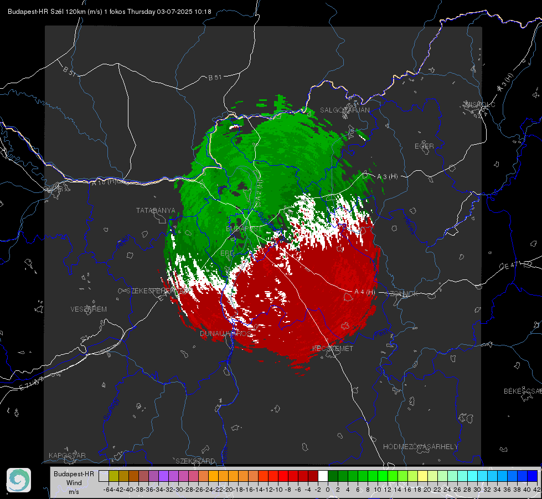542x499 pixels.
Task: Click the yellow swatch between 18 and 20
Action: coord(422,476)
